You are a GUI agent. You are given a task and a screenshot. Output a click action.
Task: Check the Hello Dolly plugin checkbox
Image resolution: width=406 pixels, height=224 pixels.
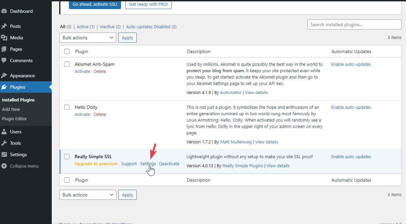point(67,107)
